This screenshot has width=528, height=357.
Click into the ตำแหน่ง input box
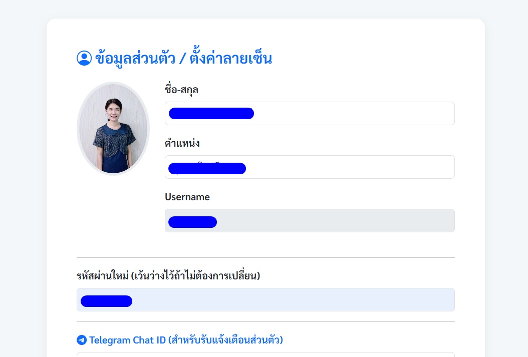(x=310, y=167)
